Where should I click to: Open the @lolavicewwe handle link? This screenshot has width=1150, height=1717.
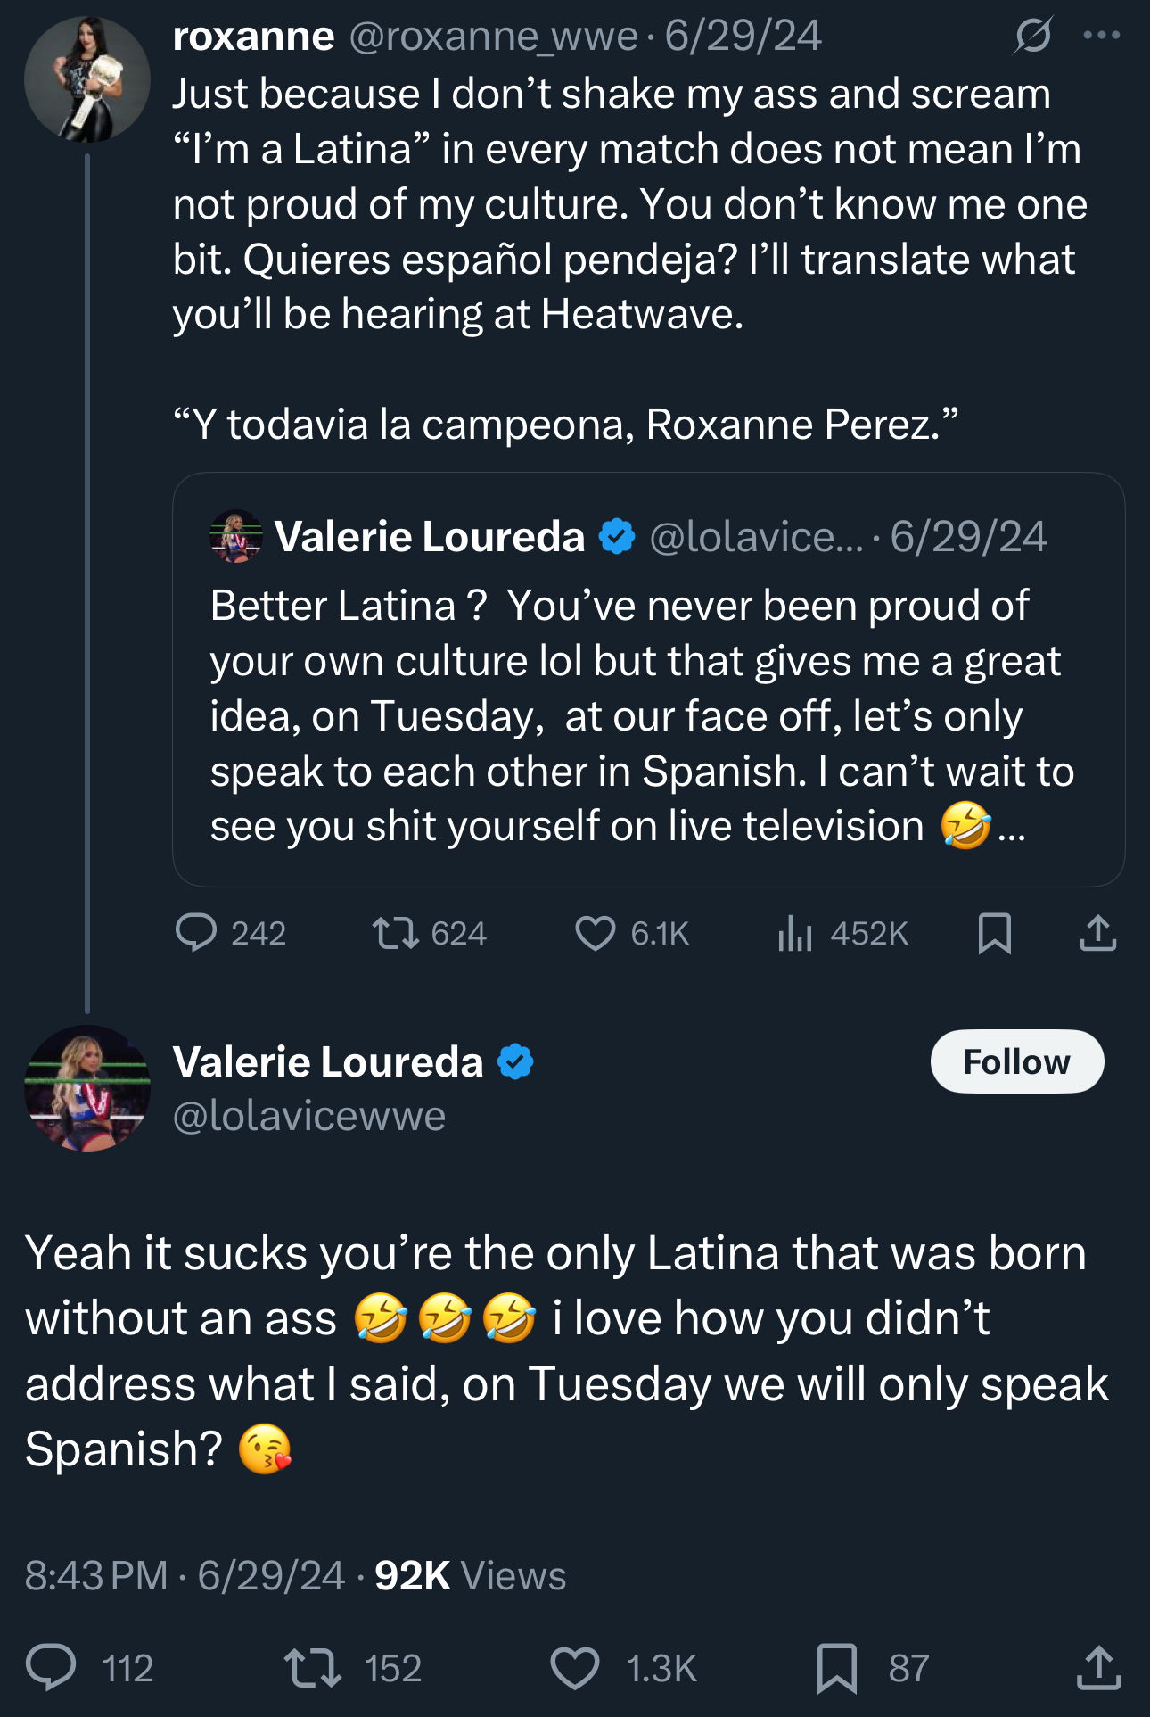click(308, 1116)
